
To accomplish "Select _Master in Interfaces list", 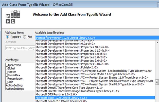I will point(11,72).
